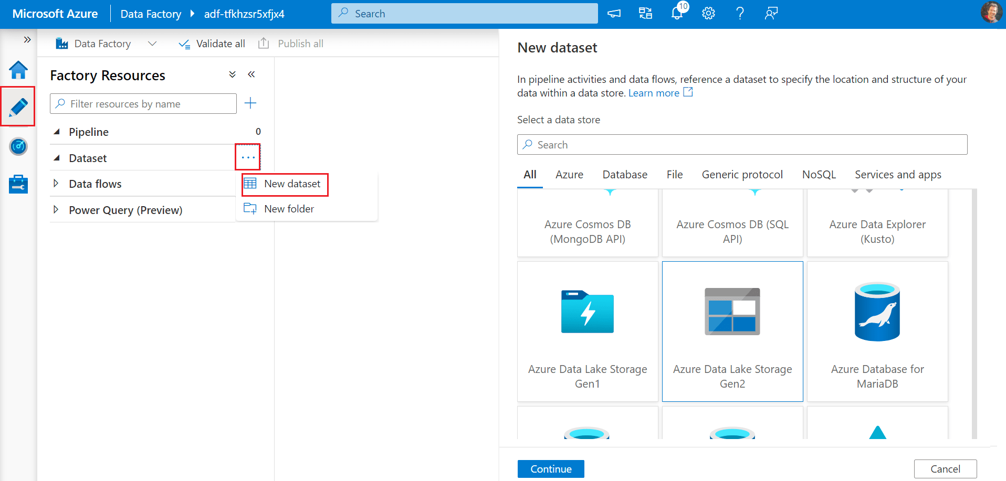The image size is (1006, 481).
Task: Select New folder from the menu
Action: pos(288,208)
